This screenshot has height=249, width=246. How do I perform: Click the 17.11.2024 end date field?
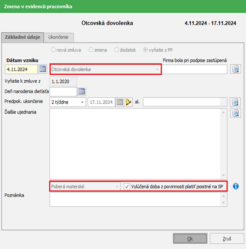point(102,102)
